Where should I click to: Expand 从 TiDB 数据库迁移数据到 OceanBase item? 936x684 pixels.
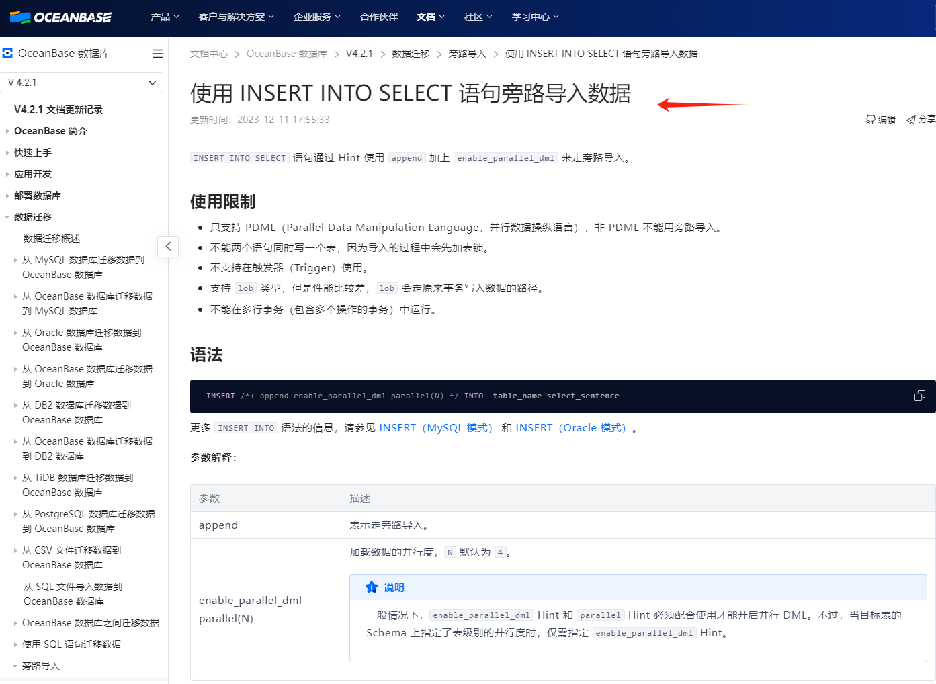pos(15,478)
